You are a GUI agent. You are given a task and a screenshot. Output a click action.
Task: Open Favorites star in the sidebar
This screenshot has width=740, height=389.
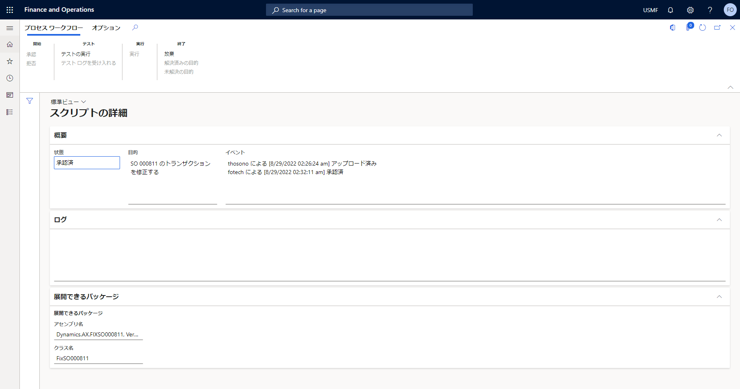pyautogui.click(x=10, y=61)
